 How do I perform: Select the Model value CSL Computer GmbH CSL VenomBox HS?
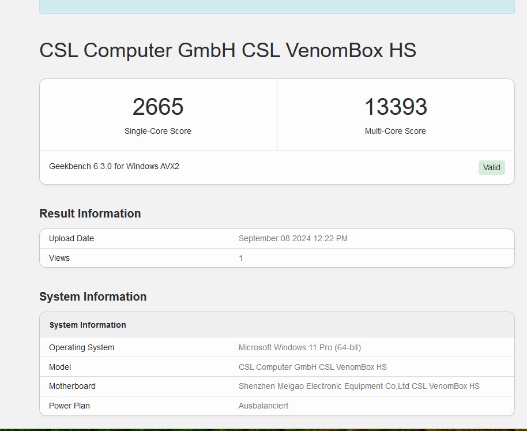tap(313, 367)
